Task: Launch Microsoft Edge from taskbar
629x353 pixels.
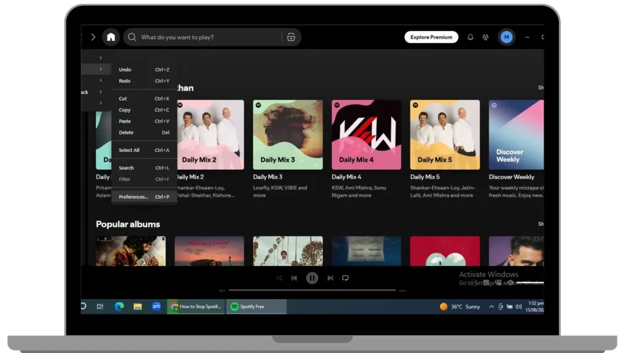Action: click(x=119, y=306)
